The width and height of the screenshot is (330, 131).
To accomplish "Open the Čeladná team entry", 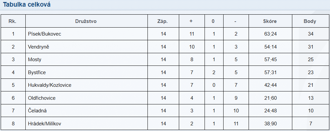I will 37,111.
